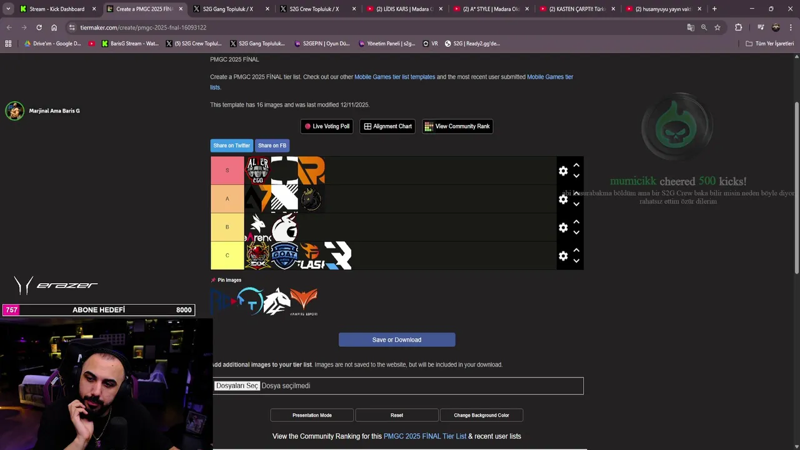This screenshot has width=800, height=450.
Task: Open settings gear for the S tier row
Action: pyautogui.click(x=563, y=171)
